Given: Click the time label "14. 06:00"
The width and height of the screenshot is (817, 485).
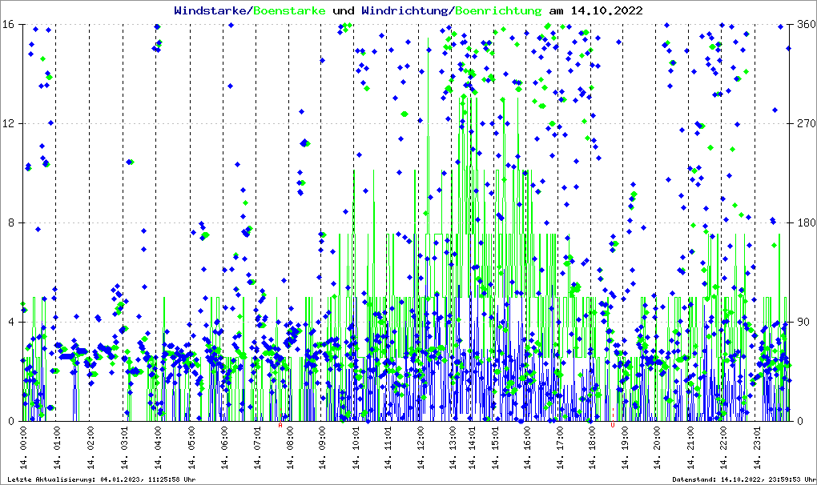Looking at the screenshot, I should 224,447.
